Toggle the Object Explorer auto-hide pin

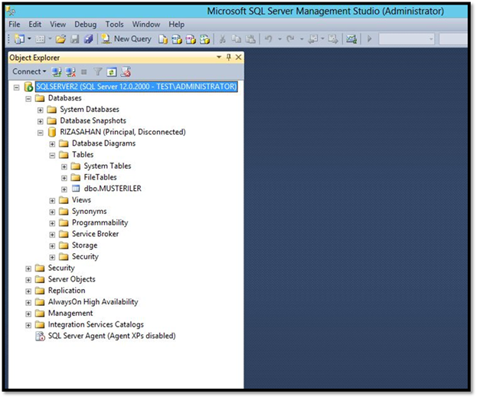click(x=229, y=57)
